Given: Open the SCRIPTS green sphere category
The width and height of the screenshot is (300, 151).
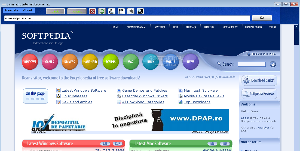Looking at the screenshot, I should (111, 62).
